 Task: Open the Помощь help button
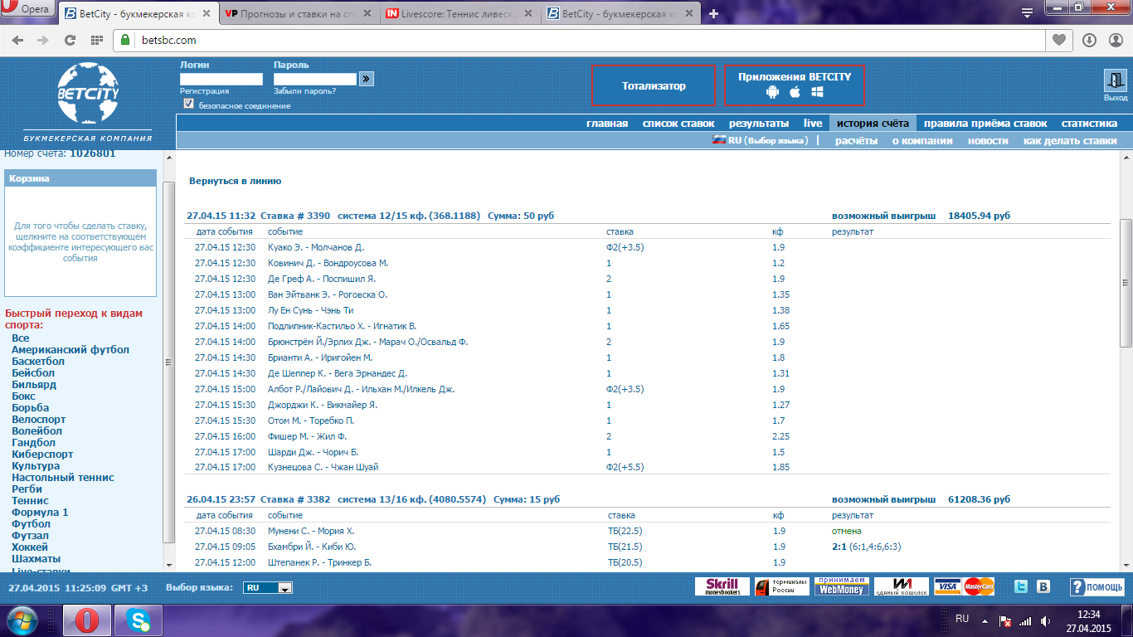[x=1097, y=586]
